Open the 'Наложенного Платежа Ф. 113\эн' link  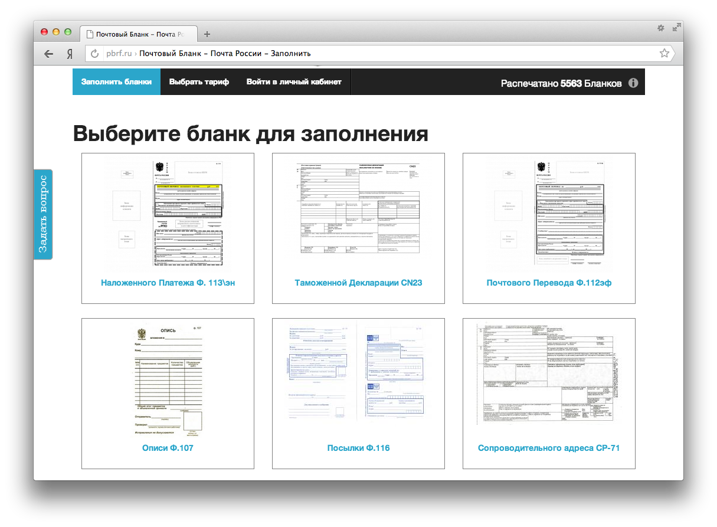pyautogui.click(x=168, y=283)
